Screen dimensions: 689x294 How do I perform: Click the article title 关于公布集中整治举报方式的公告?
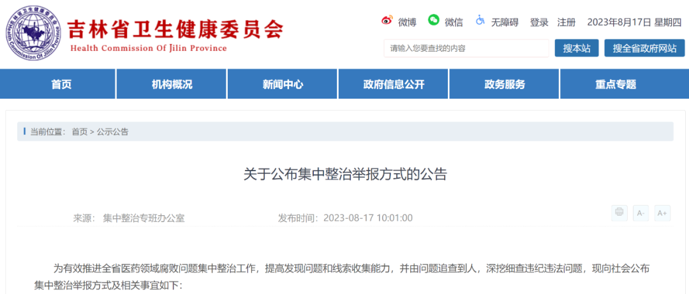tap(345, 174)
